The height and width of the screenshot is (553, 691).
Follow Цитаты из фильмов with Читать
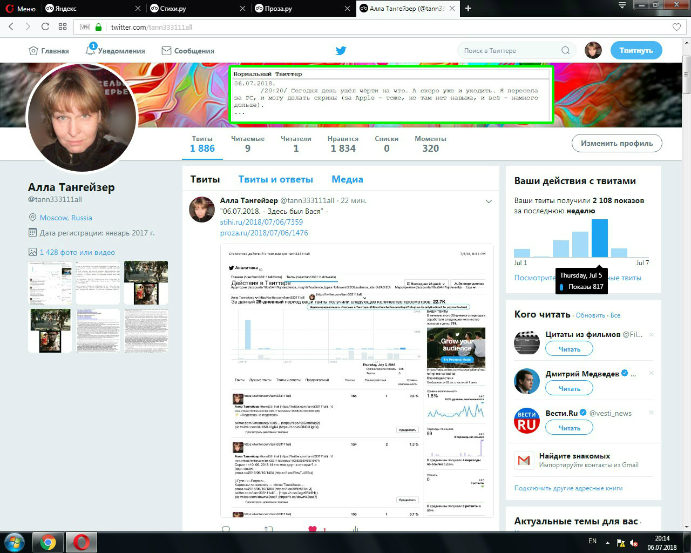point(569,349)
